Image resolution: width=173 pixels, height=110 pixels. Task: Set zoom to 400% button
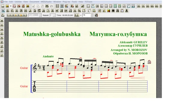[x=156, y=6]
